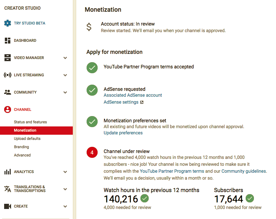Screen dimensions: 276x219
Task: Open Upload defaults settings
Action: (27, 139)
